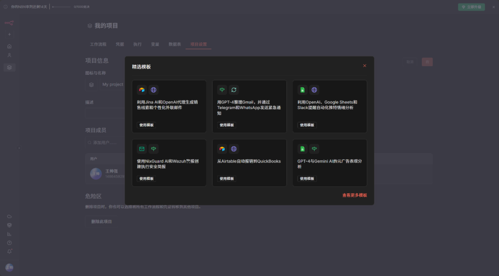Switch to the 执行 tab
This screenshot has width=499, height=276.
[138, 44]
